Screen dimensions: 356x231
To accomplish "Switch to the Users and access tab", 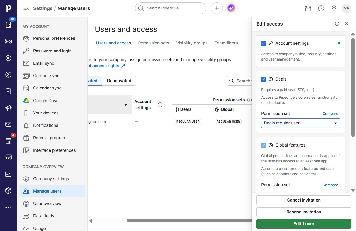I will (x=113, y=43).
